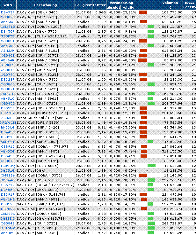Open WKN link TB0GUQ
The width and height of the screenshot is (196, 235).
coord(8,166)
